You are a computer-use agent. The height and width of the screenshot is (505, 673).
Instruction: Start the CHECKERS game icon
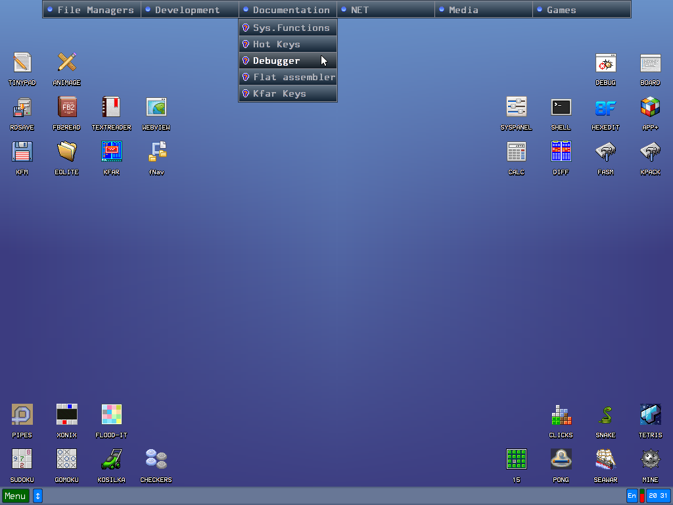tap(156, 459)
